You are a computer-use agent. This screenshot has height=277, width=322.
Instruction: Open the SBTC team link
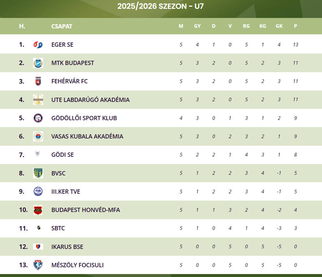click(58, 228)
